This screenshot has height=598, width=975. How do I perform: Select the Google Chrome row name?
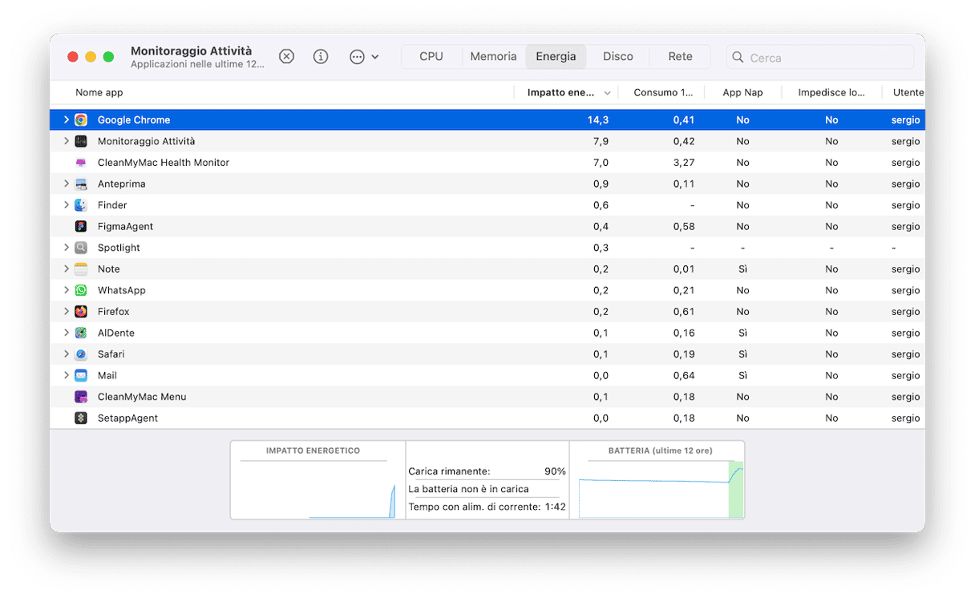[134, 120]
